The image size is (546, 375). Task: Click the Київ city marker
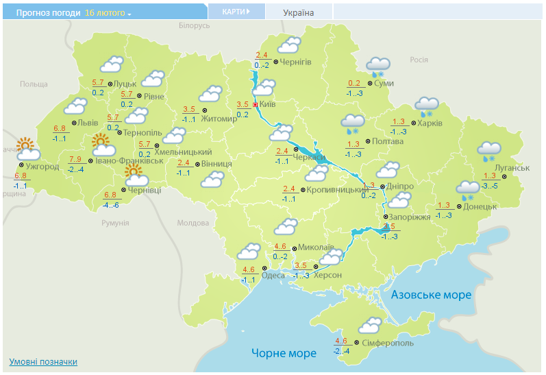(x=256, y=105)
